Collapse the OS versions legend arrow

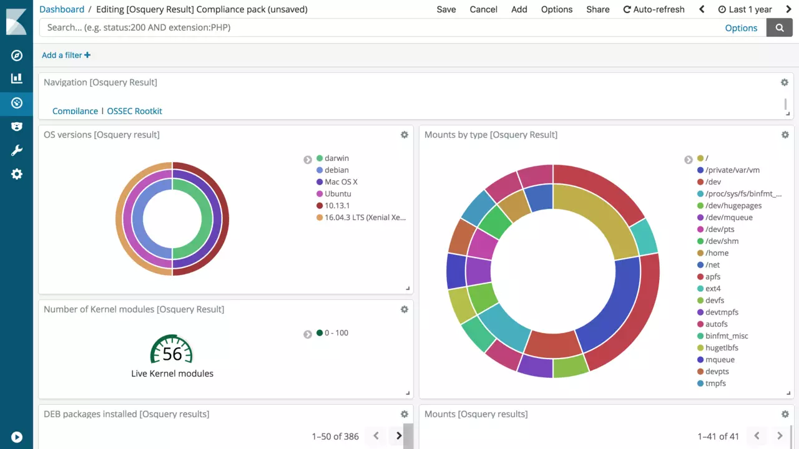tap(308, 160)
